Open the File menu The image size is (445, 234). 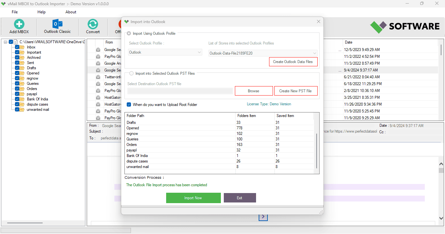15,12
